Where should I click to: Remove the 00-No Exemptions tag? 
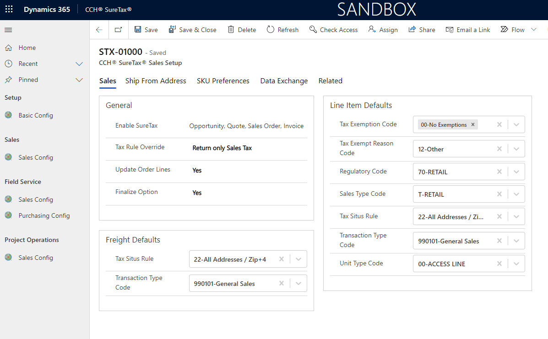tap(473, 124)
